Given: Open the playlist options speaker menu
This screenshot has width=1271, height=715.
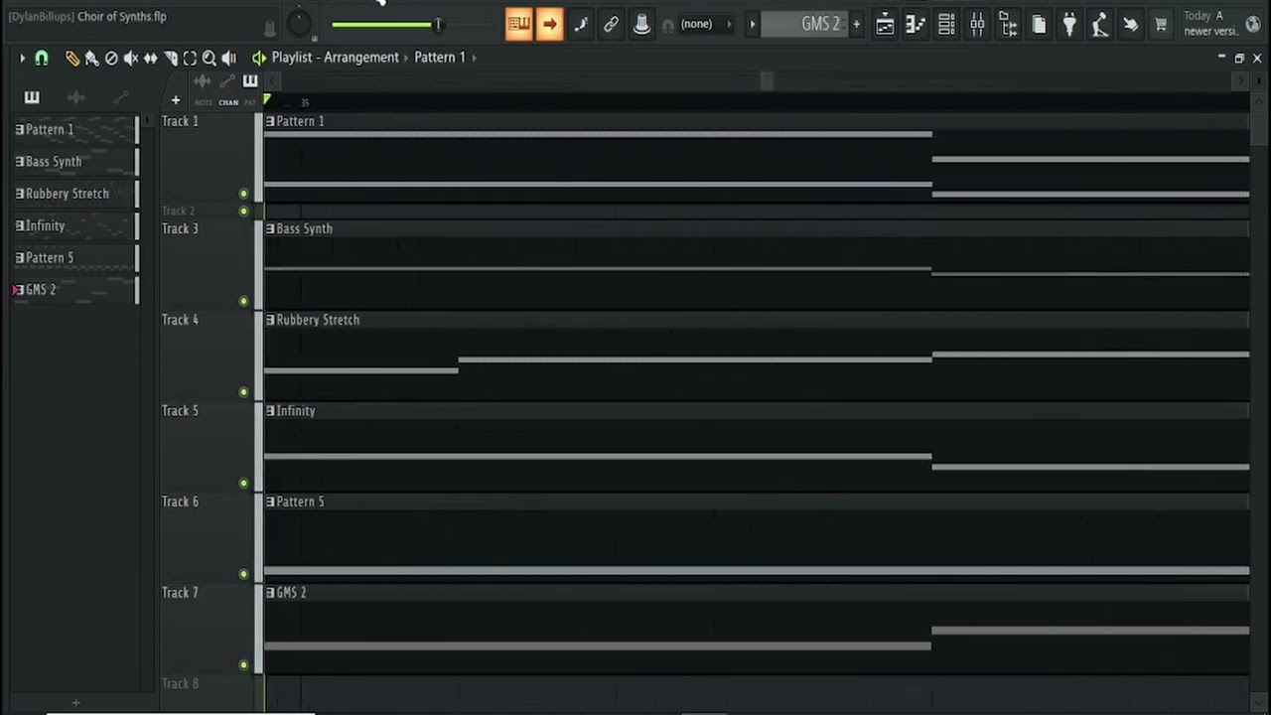Looking at the screenshot, I should 258,58.
